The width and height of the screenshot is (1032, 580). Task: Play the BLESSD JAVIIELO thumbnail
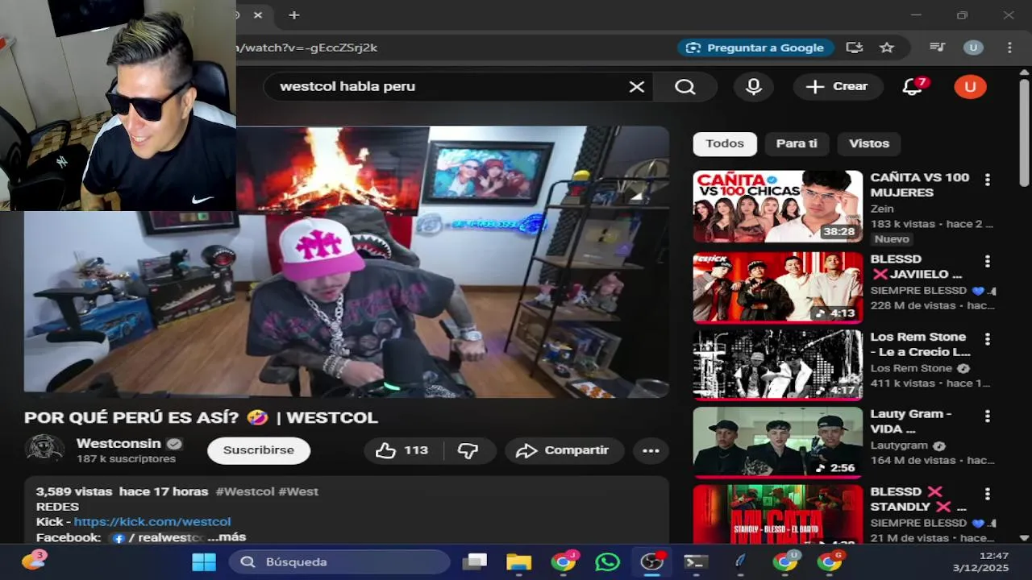tap(777, 288)
